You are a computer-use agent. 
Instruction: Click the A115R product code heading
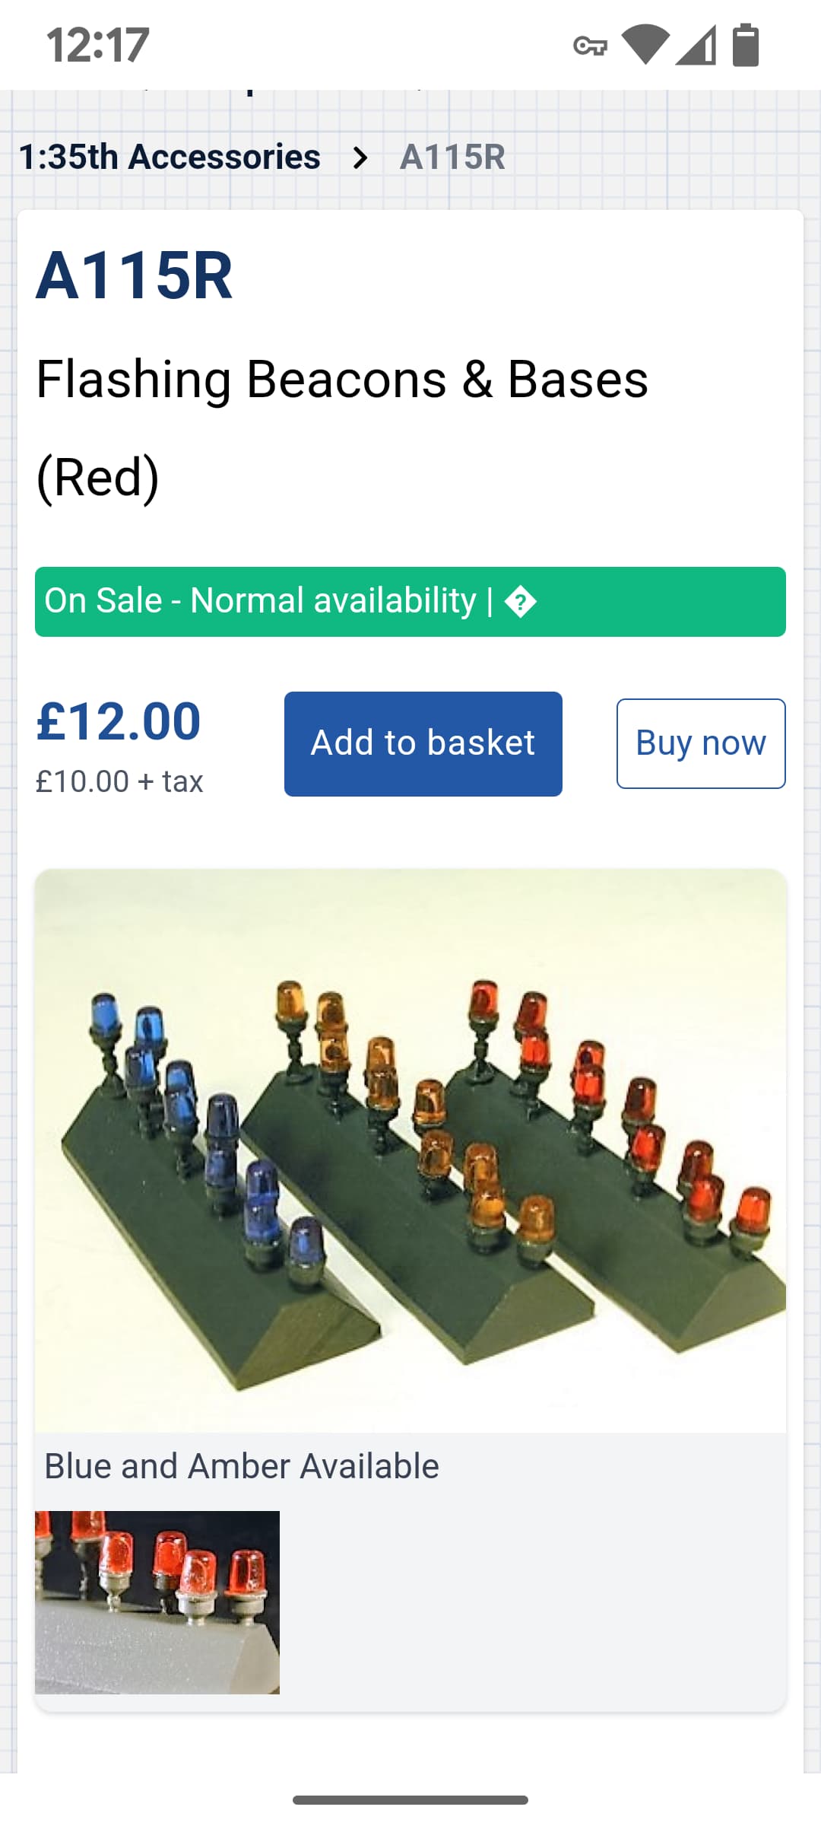[135, 275]
